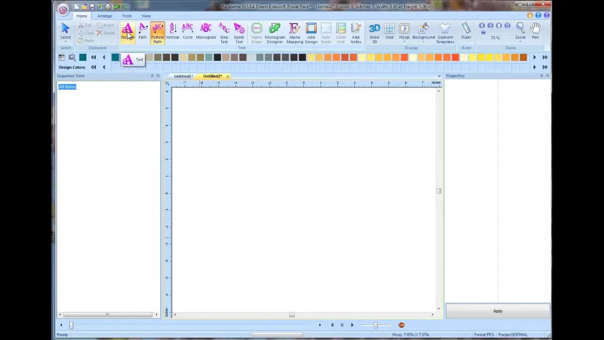Viewport: 604px width, 340px height.
Task: Open Garment Templates
Action: [445, 32]
